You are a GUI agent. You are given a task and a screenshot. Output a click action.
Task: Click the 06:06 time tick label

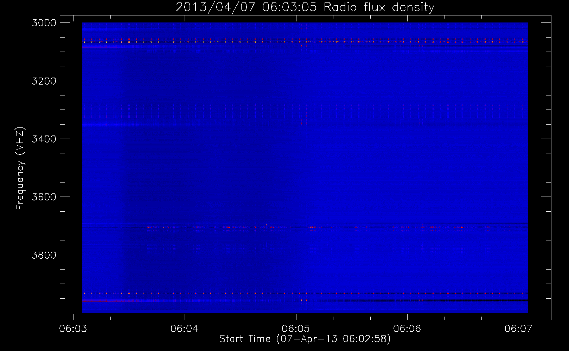pyautogui.click(x=407, y=329)
